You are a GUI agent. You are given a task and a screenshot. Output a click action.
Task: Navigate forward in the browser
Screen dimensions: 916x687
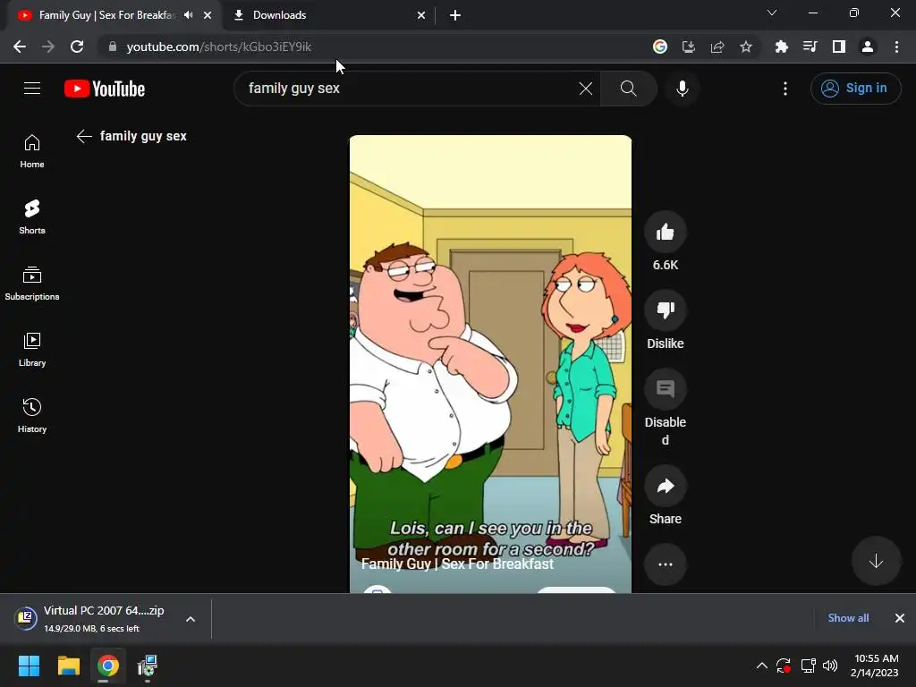[x=48, y=47]
